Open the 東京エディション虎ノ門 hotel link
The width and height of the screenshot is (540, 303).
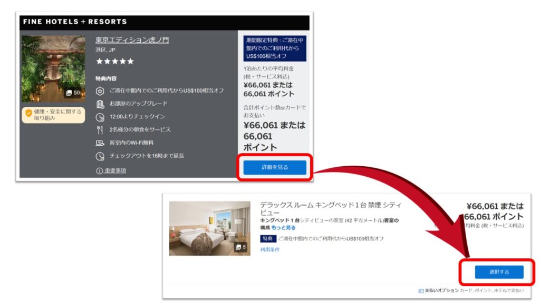[x=132, y=40]
